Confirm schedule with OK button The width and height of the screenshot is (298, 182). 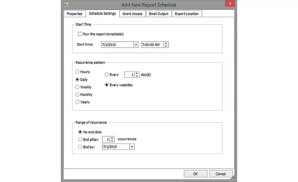click(195, 174)
